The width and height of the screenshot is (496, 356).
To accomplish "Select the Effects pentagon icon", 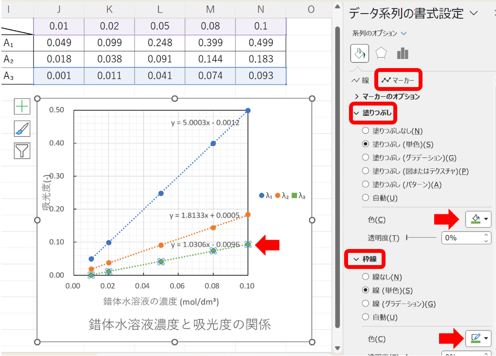I will 381,53.
